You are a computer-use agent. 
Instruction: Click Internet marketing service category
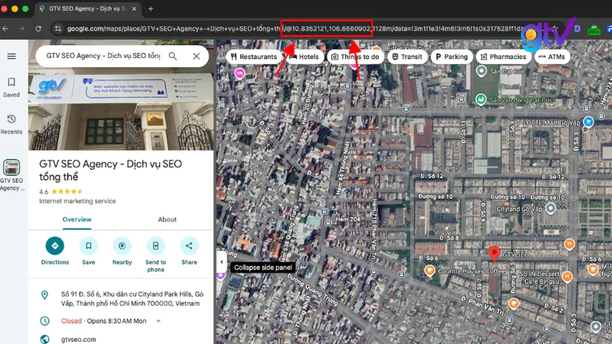(x=77, y=201)
